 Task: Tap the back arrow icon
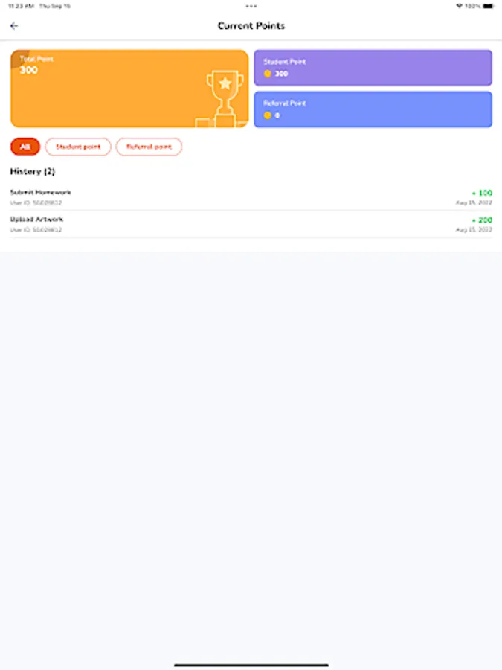(x=14, y=26)
